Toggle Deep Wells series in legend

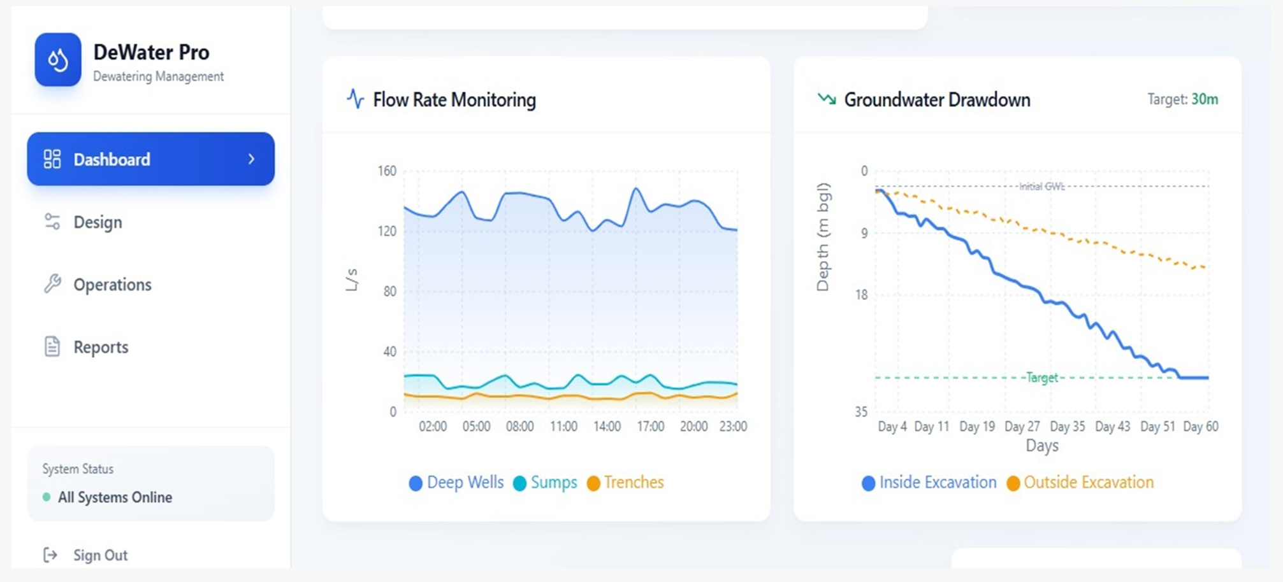click(x=456, y=483)
